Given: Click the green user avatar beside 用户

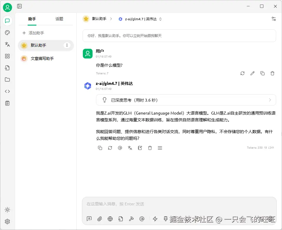Looking at the screenshot, I should point(88,53).
